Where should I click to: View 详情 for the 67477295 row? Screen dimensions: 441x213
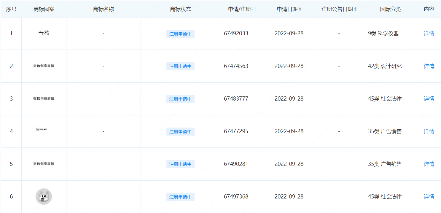[429, 131]
